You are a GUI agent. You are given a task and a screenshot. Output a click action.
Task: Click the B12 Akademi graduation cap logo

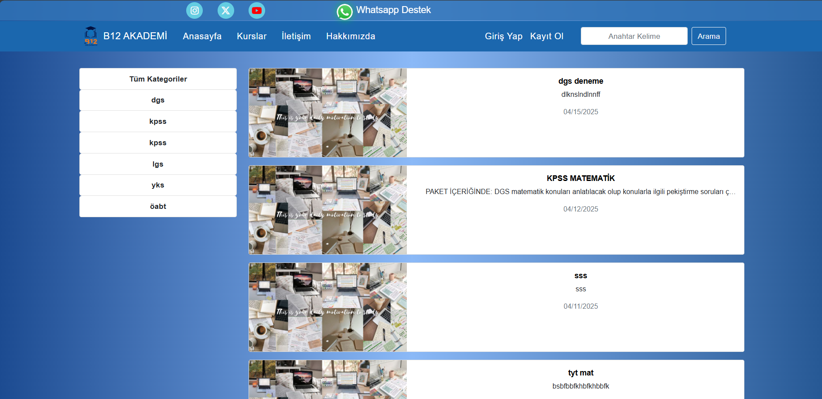click(91, 36)
